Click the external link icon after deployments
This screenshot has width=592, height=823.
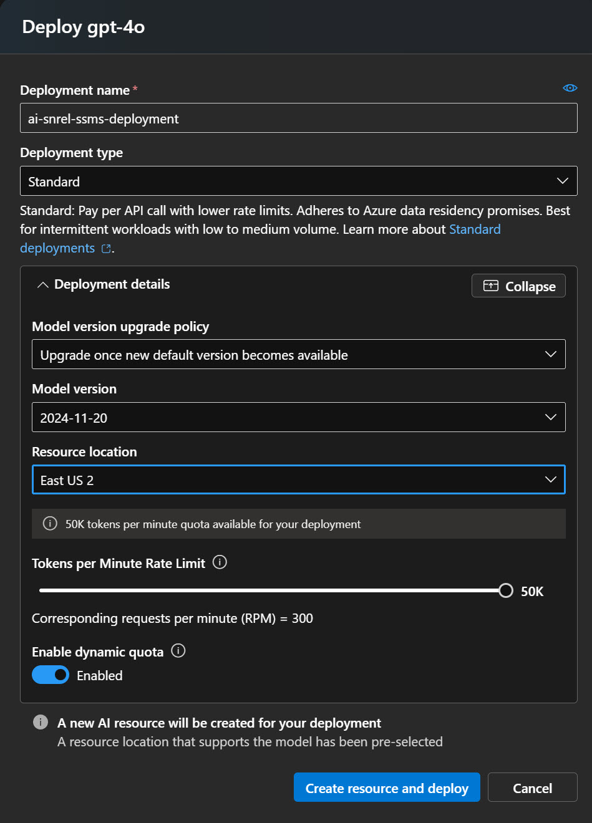coord(106,249)
